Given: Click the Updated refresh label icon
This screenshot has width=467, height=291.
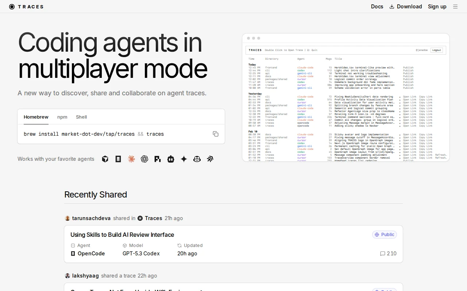Looking at the screenshot, I should pos(180,246).
